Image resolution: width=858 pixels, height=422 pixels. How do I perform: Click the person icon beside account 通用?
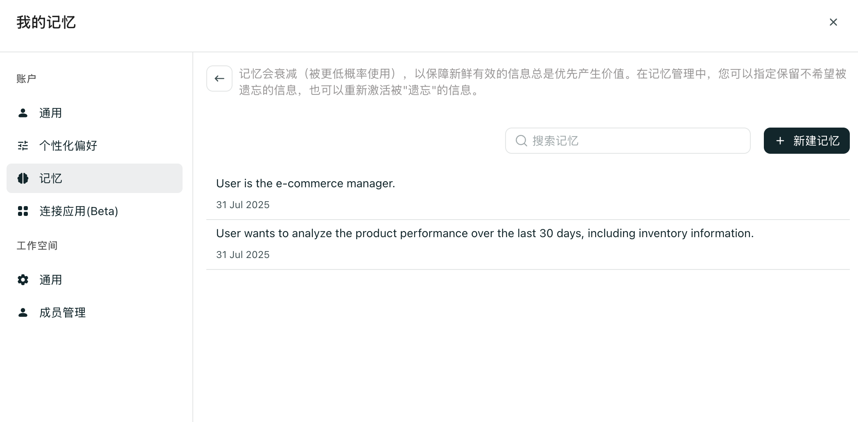23,113
